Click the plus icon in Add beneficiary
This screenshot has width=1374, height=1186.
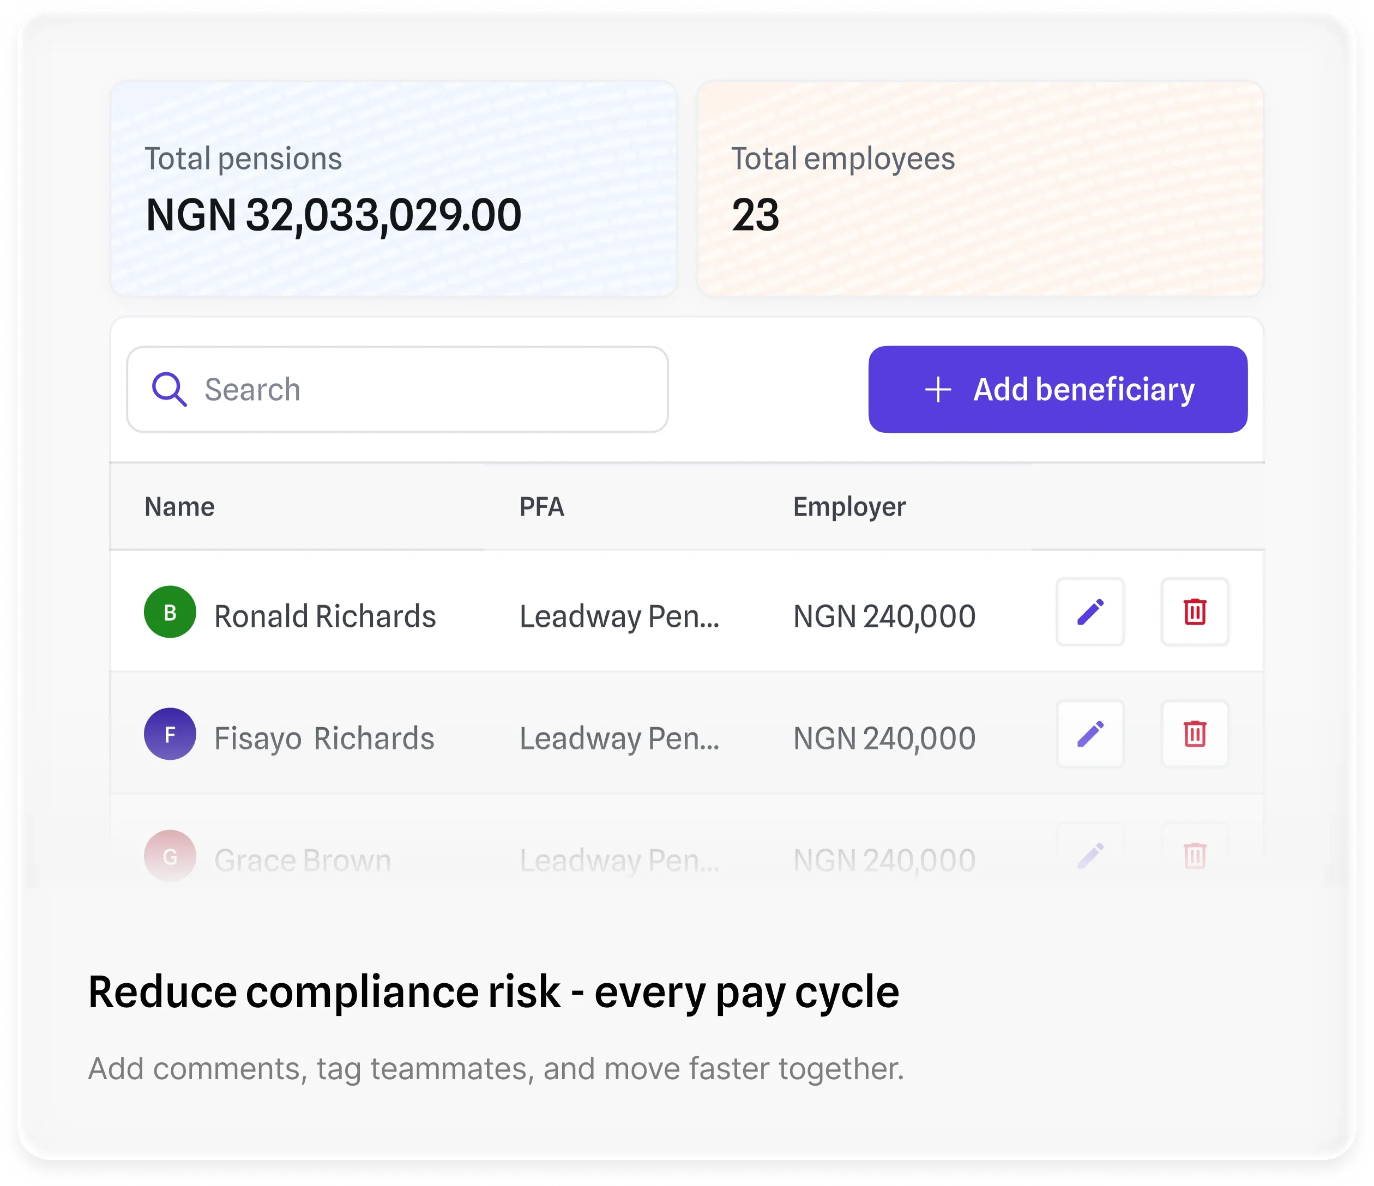click(938, 389)
